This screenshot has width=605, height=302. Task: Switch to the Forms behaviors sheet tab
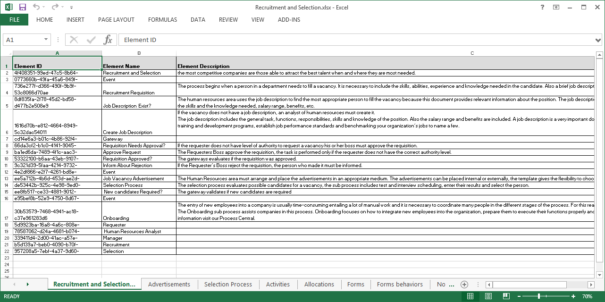(x=400, y=284)
